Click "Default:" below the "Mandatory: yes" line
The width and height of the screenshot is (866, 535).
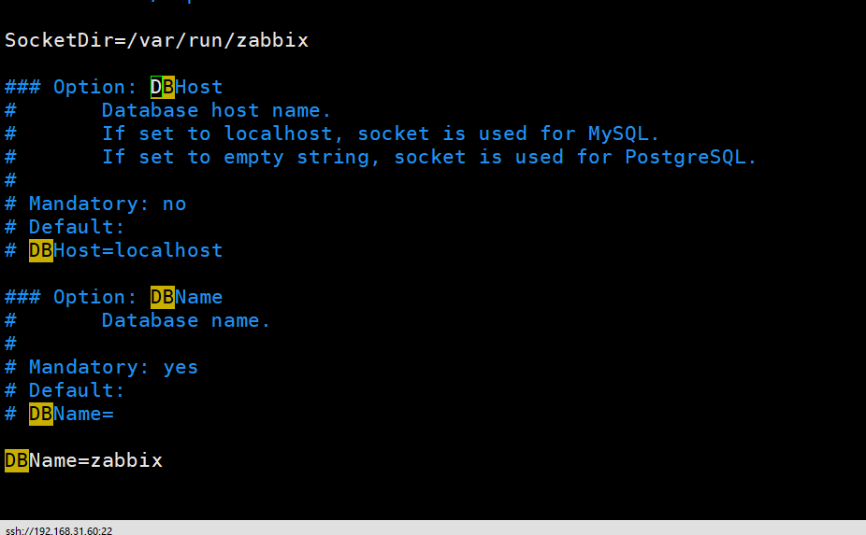coord(77,390)
